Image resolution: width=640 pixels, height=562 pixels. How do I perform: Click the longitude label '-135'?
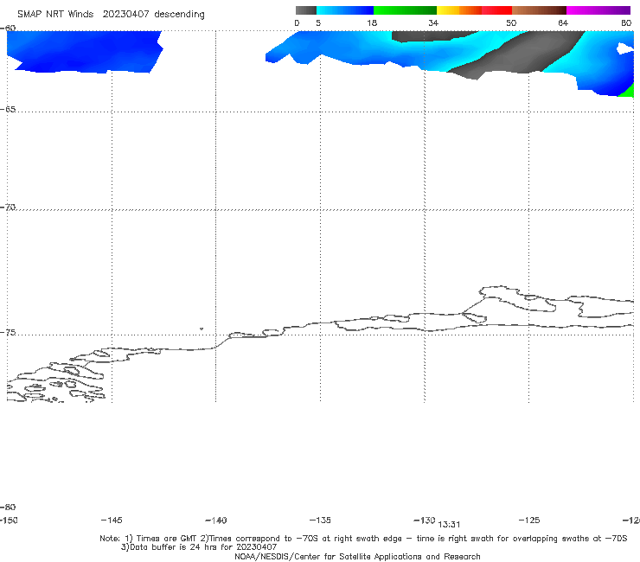pos(320,520)
